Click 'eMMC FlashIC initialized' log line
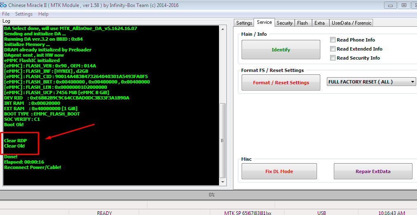 click(x=32, y=60)
